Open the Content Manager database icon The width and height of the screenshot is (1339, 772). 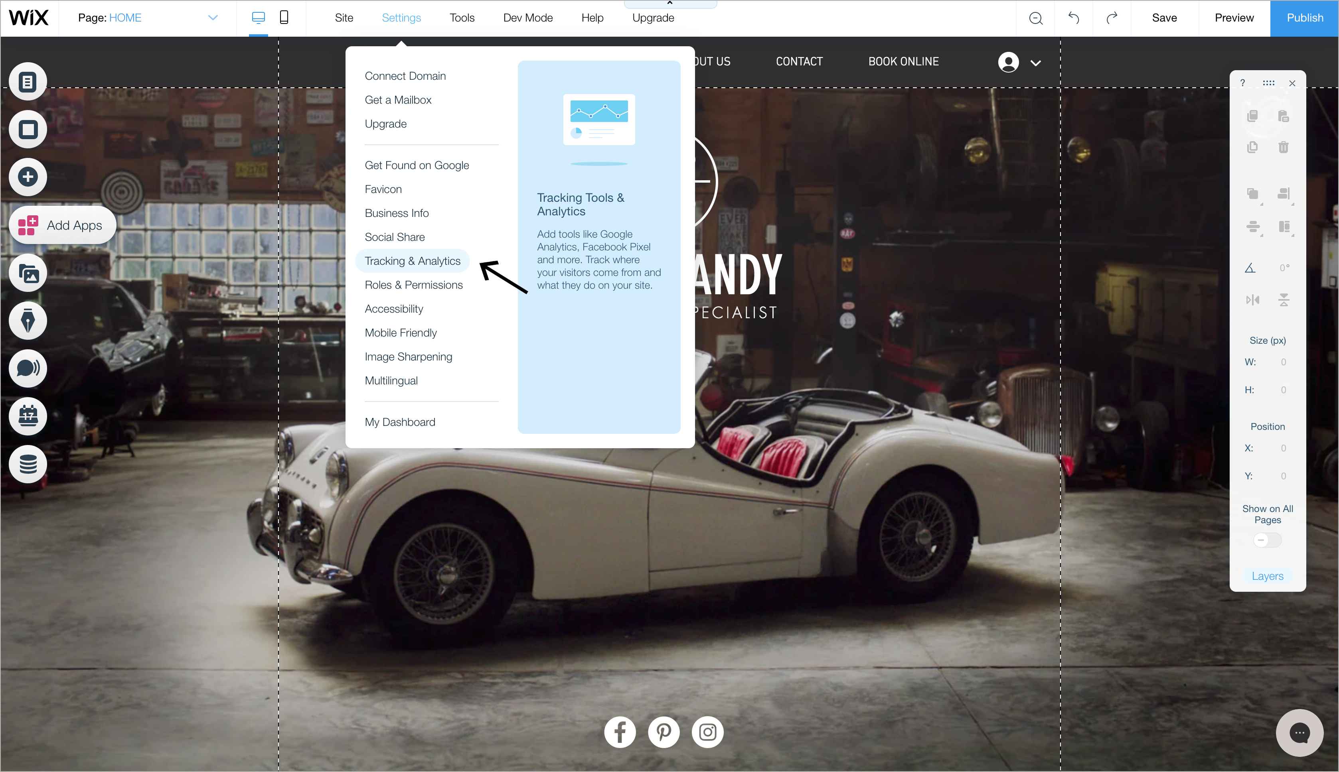(28, 465)
